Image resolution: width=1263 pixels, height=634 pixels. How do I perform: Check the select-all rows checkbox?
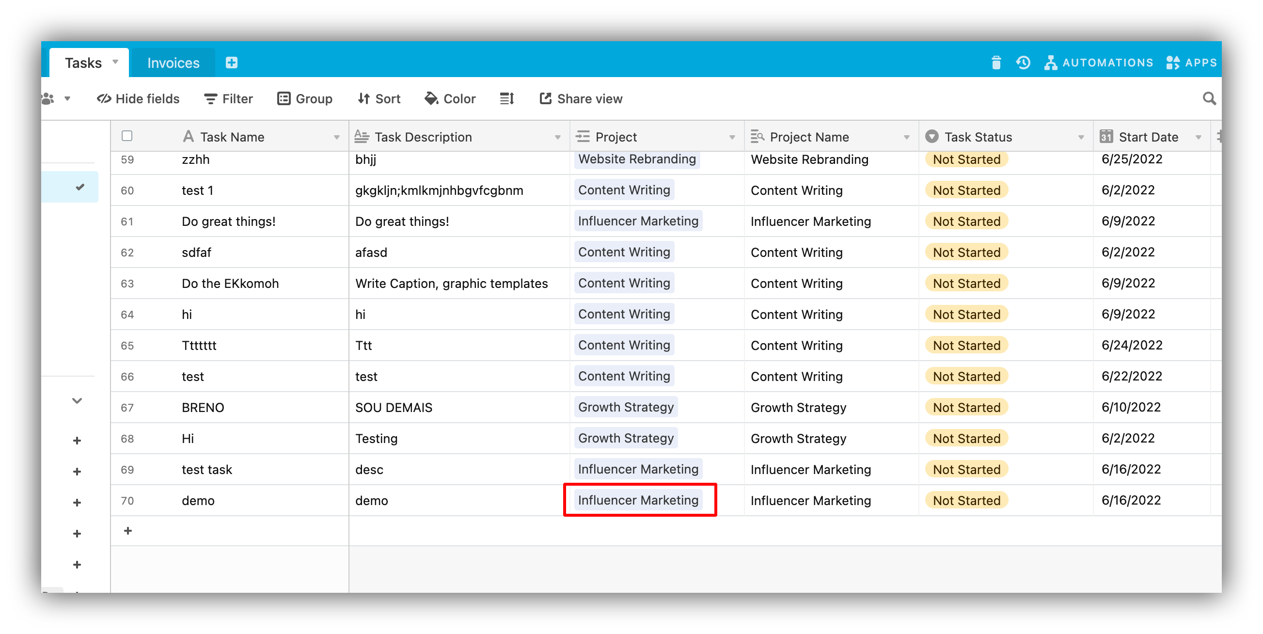[x=127, y=136]
